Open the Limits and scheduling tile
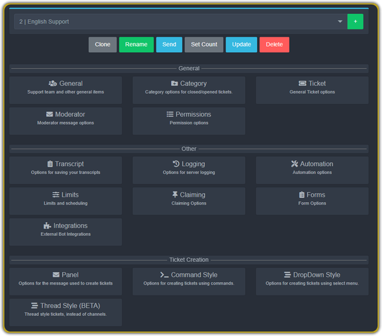This screenshot has height=336, width=382. (65, 201)
